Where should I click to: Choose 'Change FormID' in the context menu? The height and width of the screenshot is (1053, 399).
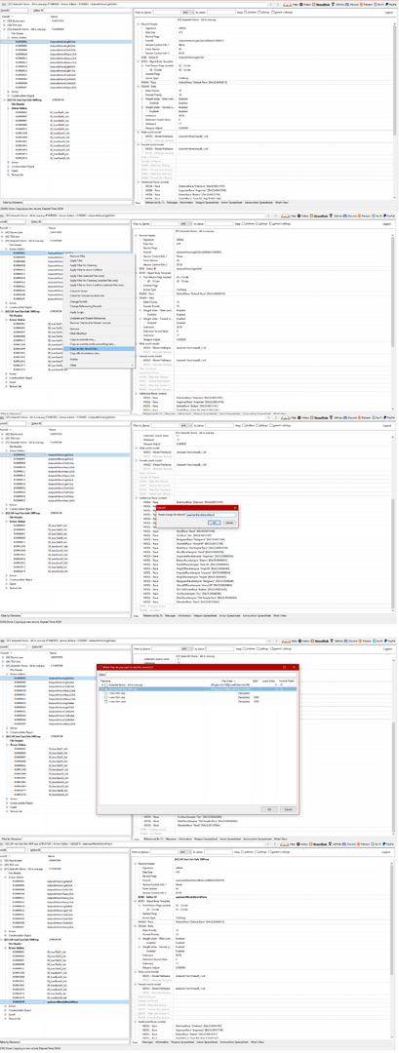coord(79,301)
